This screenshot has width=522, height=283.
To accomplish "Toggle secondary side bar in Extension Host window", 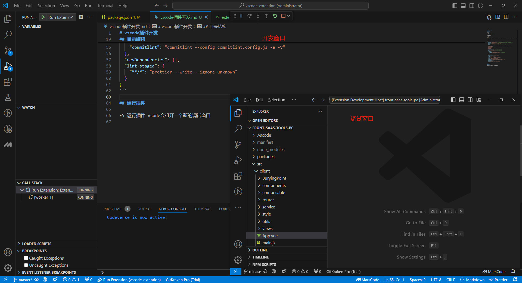I will click(x=470, y=100).
